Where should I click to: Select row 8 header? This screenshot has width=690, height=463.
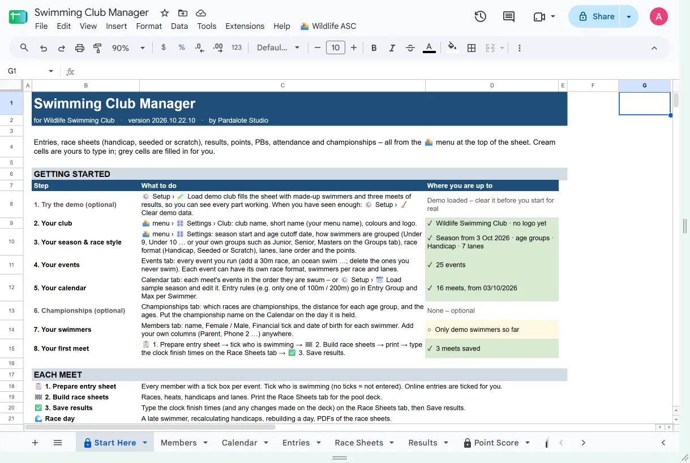pyautogui.click(x=11, y=204)
